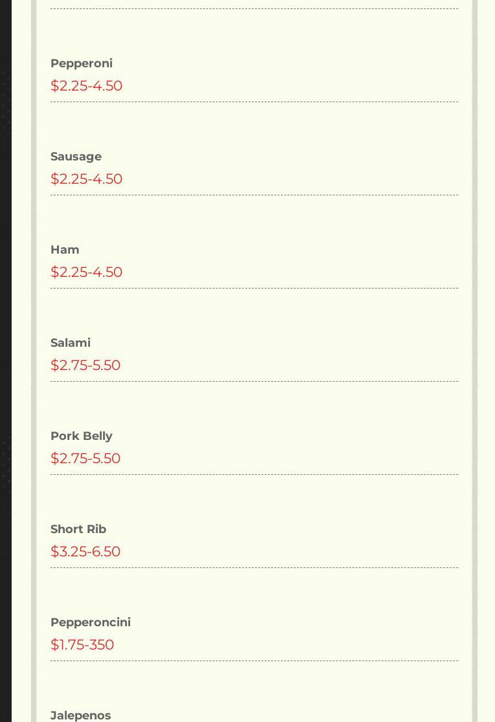Select the Pepperoni price $2.25-4.50

click(x=86, y=86)
